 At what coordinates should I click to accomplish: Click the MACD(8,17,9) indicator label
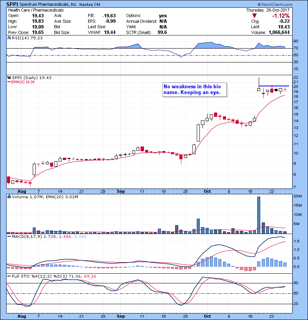[x=27, y=237]
